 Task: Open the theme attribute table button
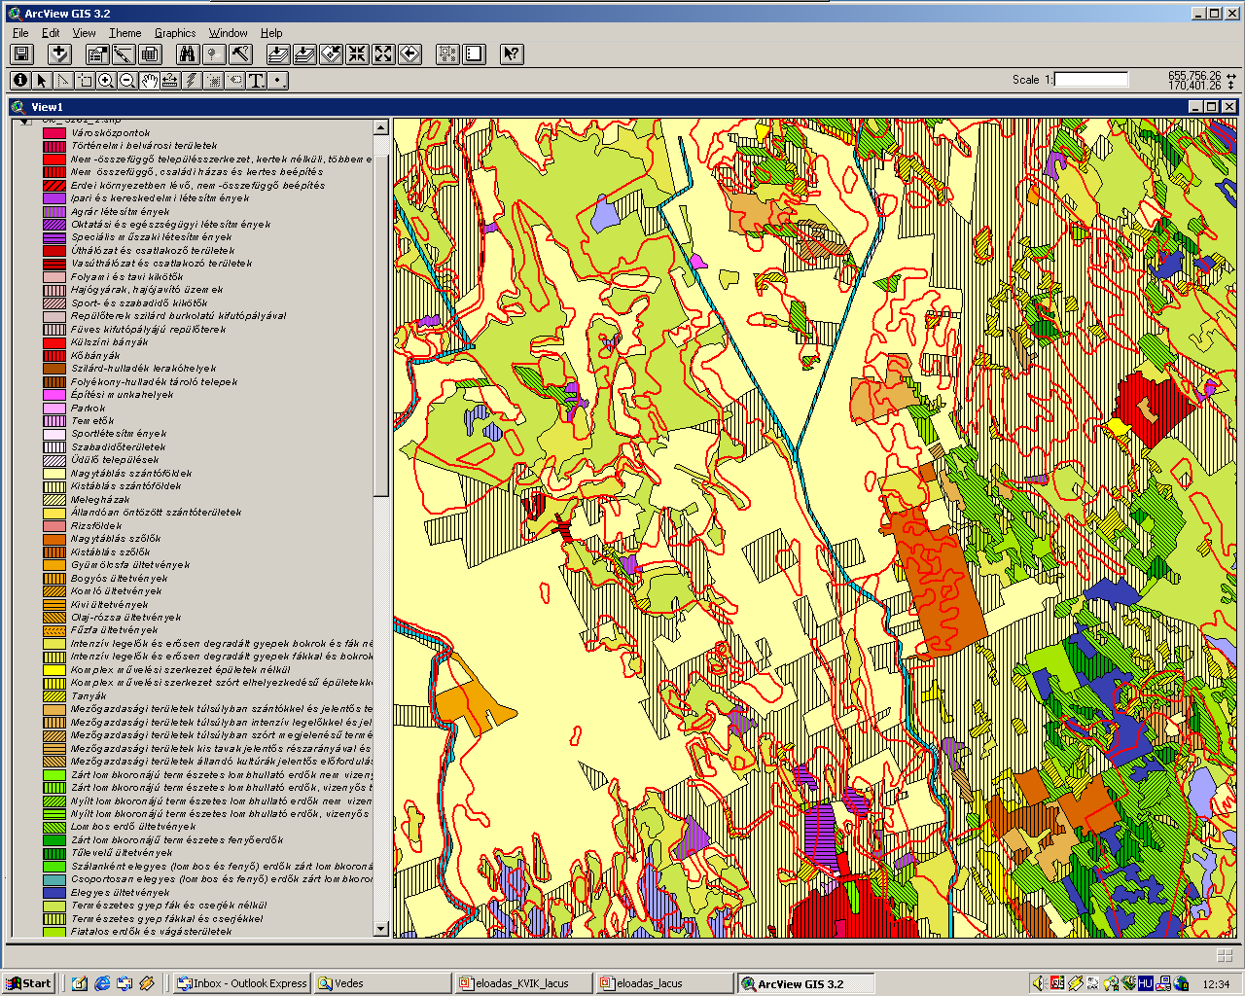[150, 54]
